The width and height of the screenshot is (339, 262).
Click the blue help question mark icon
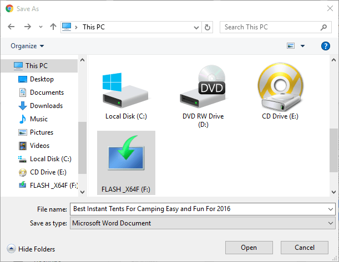325,46
